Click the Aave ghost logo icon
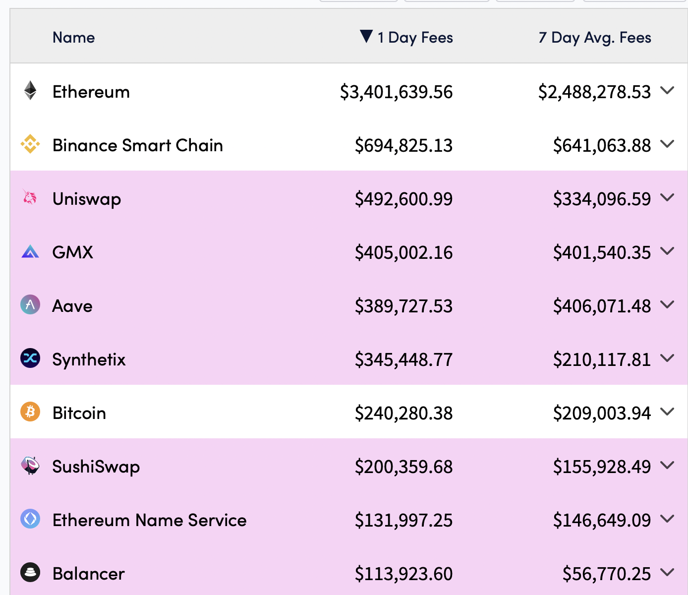Image resolution: width=688 pixels, height=595 pixels. click(30, 305)
